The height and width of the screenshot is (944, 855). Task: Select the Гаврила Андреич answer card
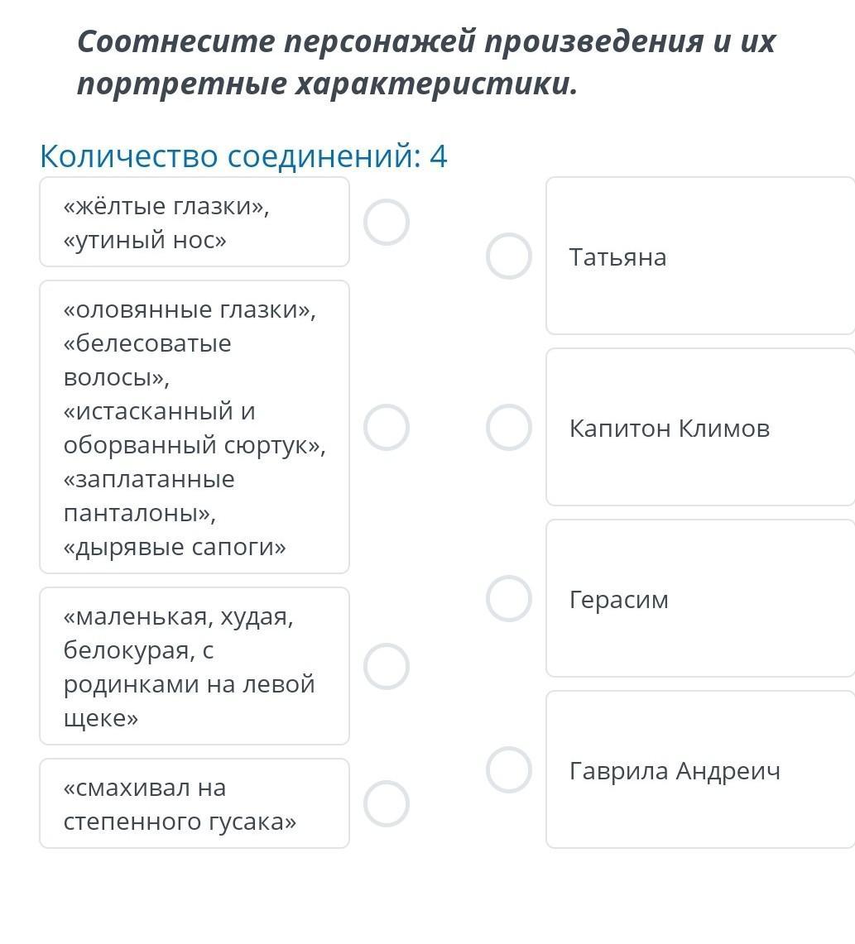click(x=700, y=770)
